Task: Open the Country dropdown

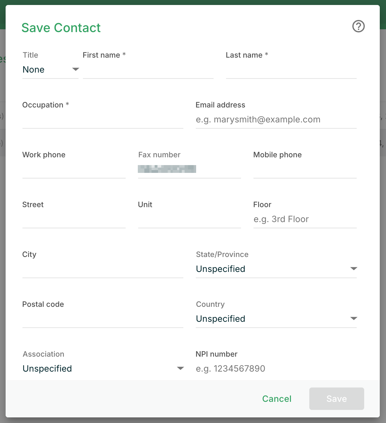Action: pyautogui.click(x=276, y=319)
